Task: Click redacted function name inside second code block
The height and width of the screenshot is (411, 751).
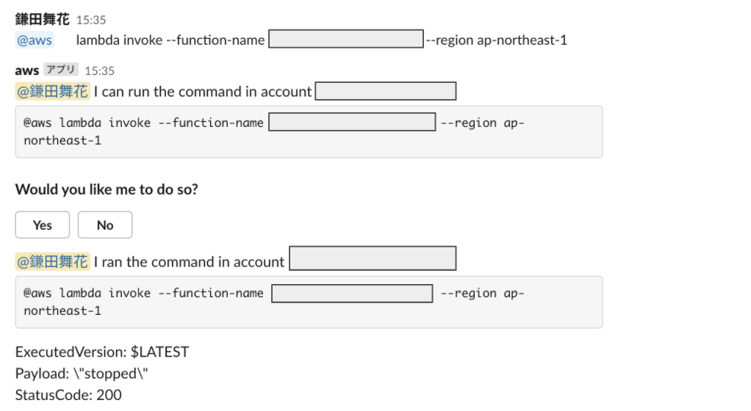Action: [352, 294]
